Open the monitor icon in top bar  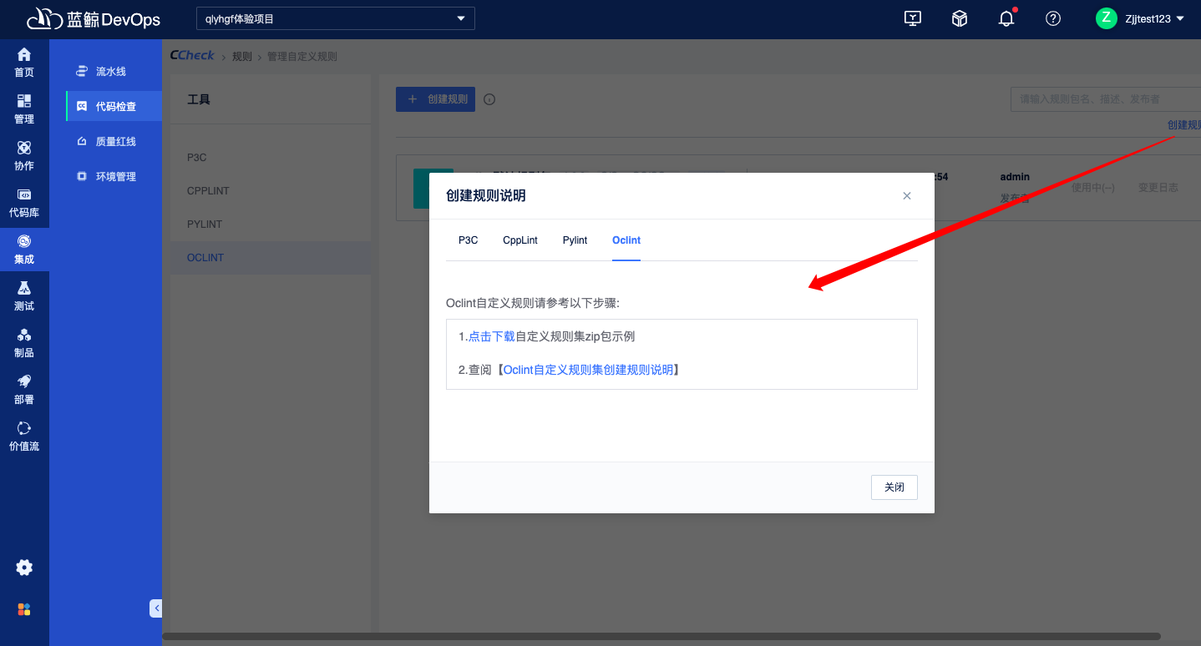pyautogui.click(x=913, y=18)
